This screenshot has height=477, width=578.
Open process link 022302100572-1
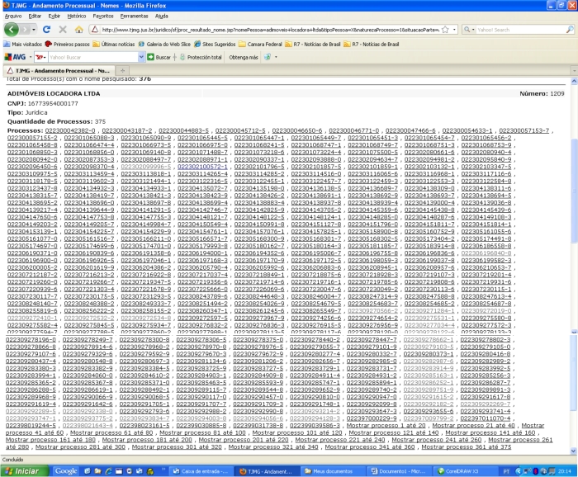202,167
